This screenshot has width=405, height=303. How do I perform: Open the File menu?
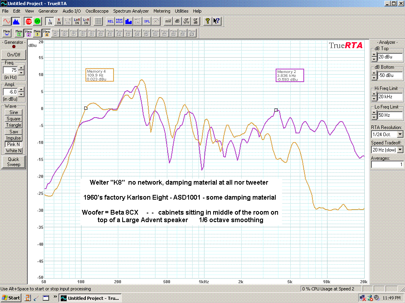point(5,11)
